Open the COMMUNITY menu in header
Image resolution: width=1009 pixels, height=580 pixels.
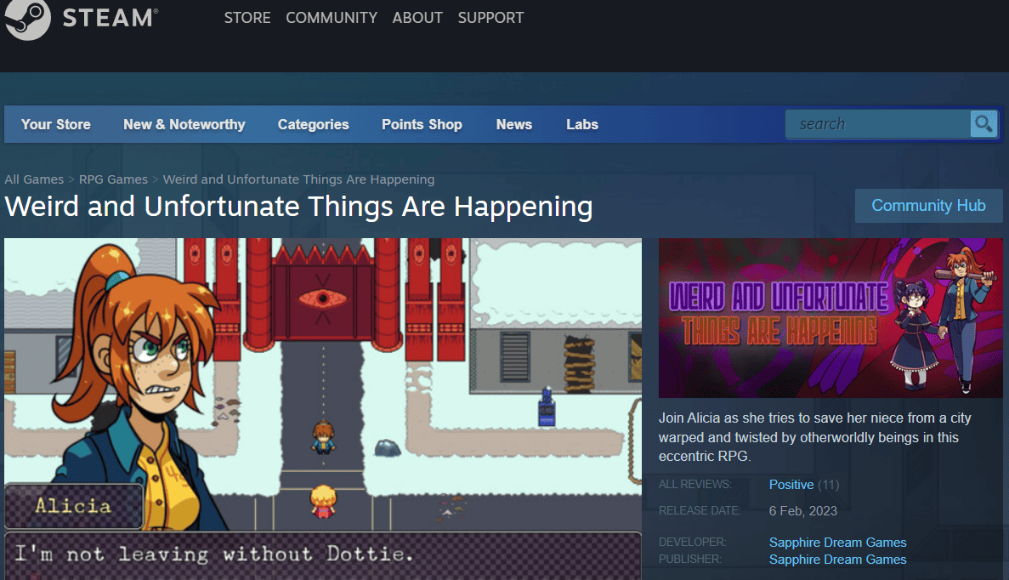pyautogui.click(x=332, y=18)
